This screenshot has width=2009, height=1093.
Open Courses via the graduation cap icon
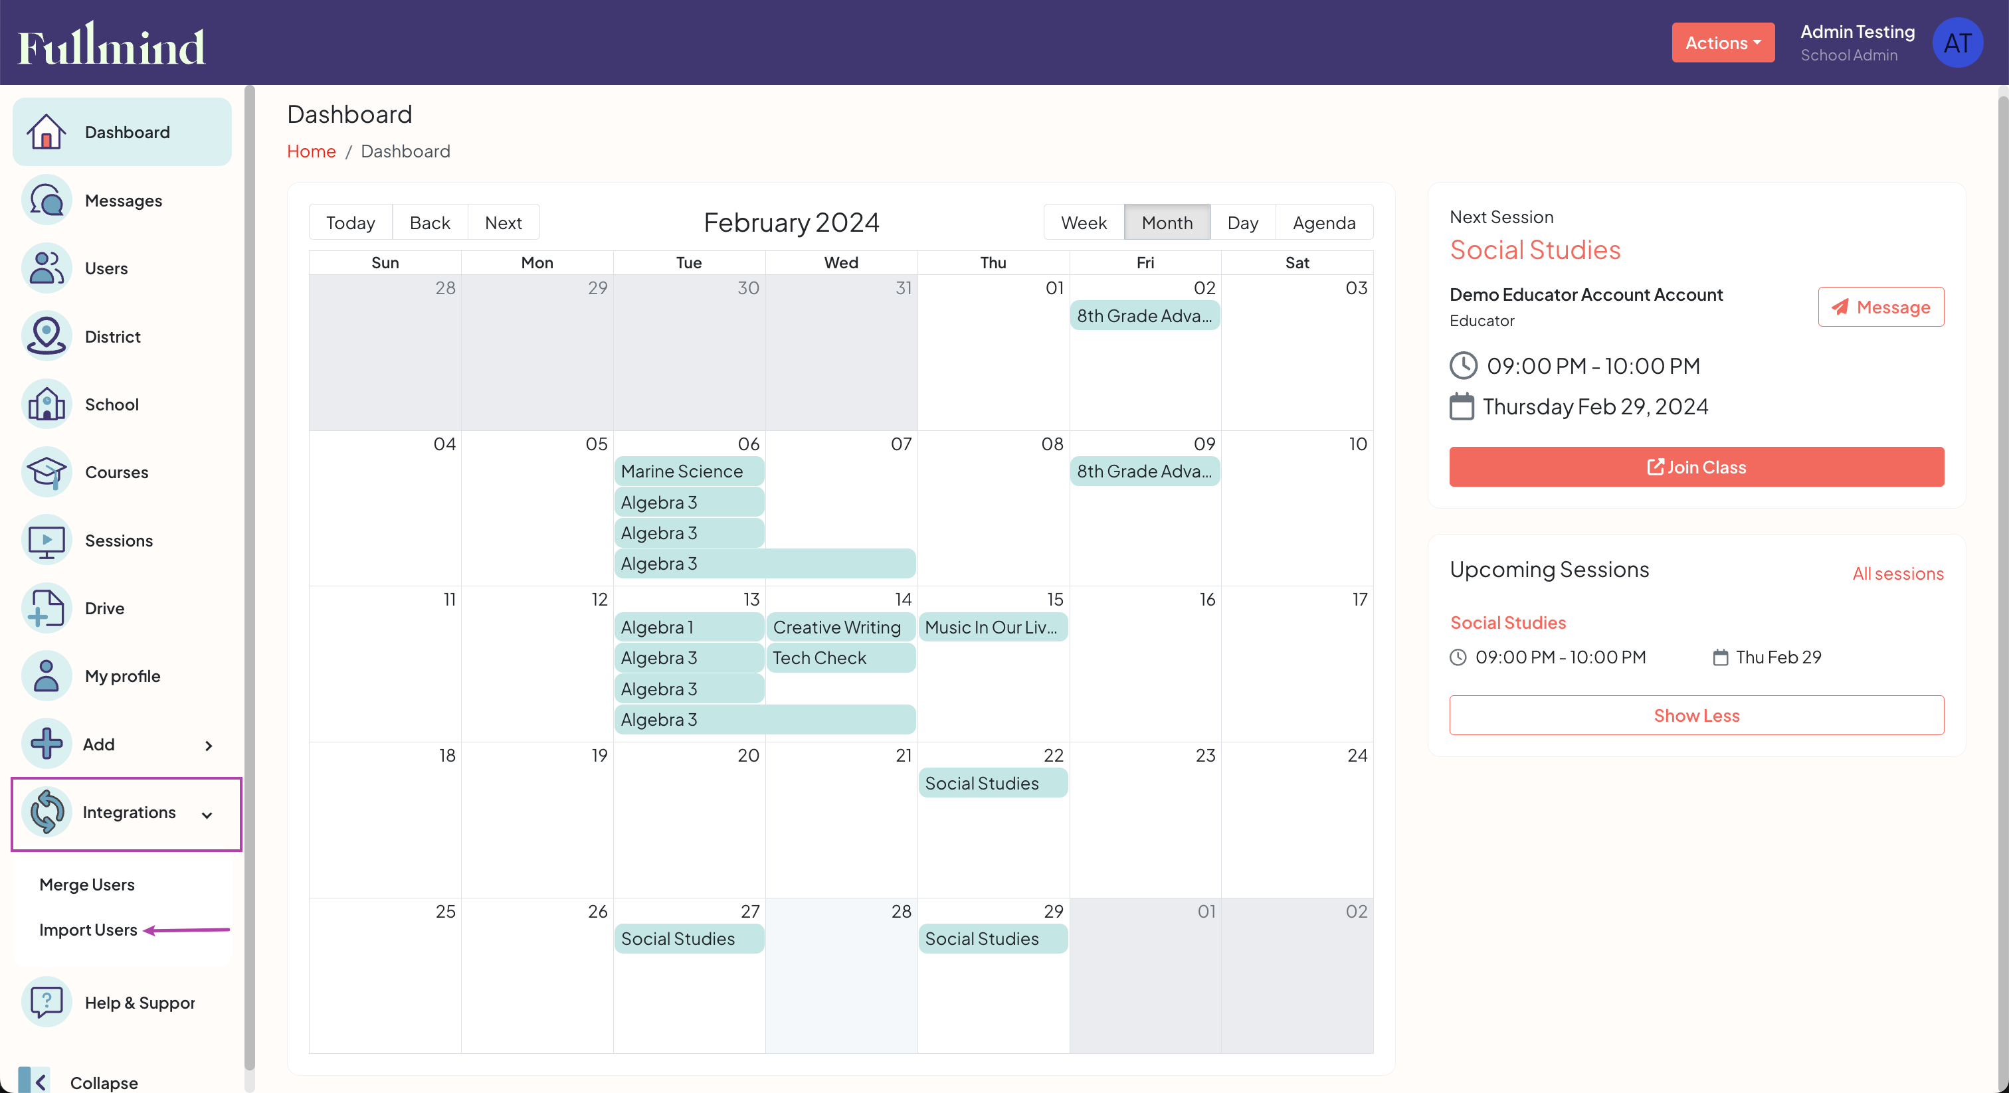pyautogui.click(x=45, y=471)
